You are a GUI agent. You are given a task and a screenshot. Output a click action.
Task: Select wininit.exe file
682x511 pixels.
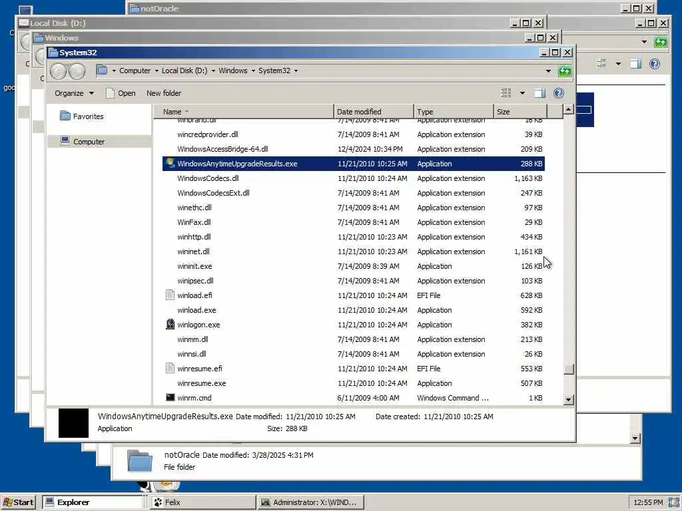[x=353, y=266]
